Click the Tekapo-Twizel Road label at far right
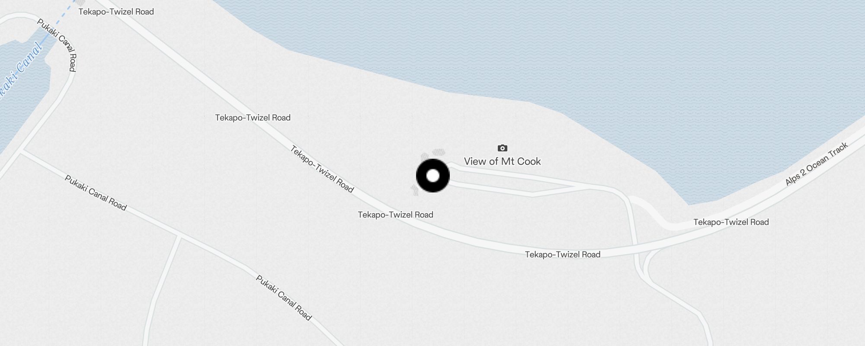The height and width of the screenshot is (346, 865). [731, 222]
